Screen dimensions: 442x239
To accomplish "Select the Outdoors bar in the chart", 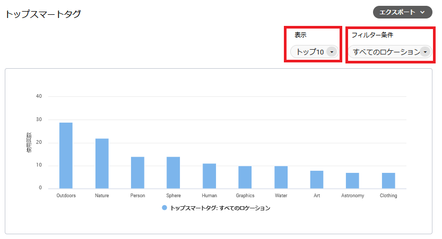I will click(x=66, y=155).
